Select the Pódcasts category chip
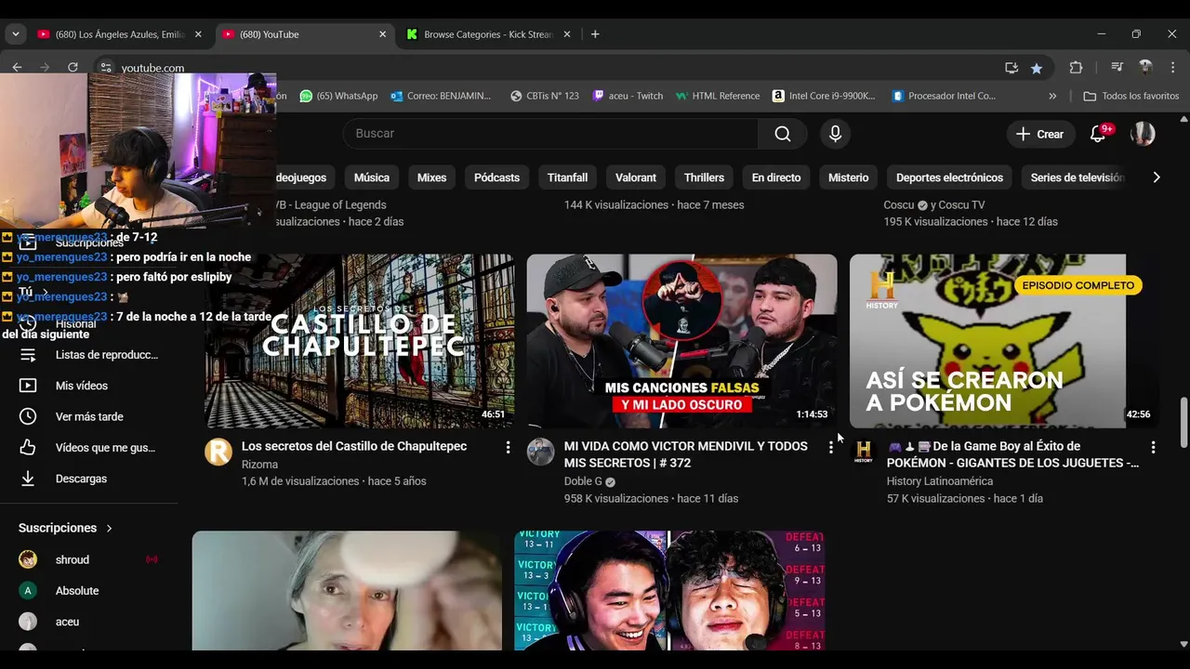 tap(496, 177)
